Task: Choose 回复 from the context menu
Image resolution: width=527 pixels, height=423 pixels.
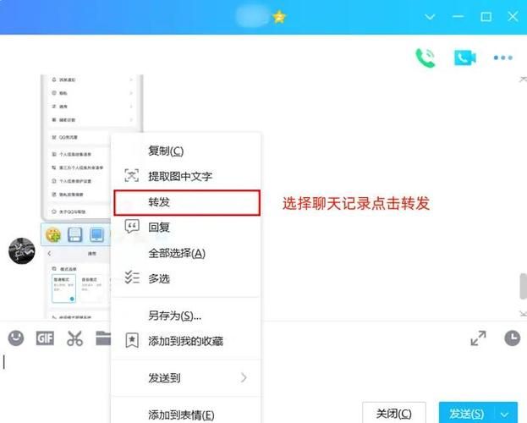Action: pyautogui.click(x=186, y=228)
